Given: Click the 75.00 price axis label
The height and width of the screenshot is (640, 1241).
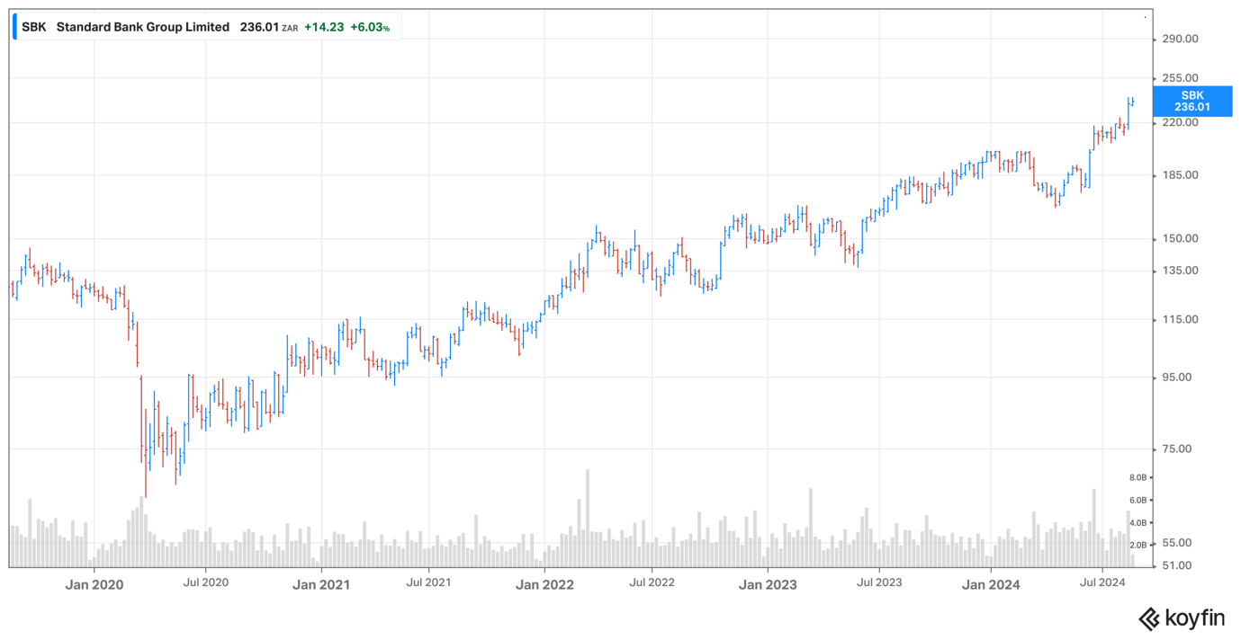Looking at the screenshot, I should [x=1176, y=449].
